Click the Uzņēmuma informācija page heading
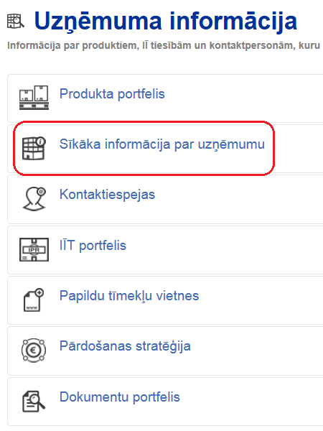323x431 pixels. tap(166, 22)
